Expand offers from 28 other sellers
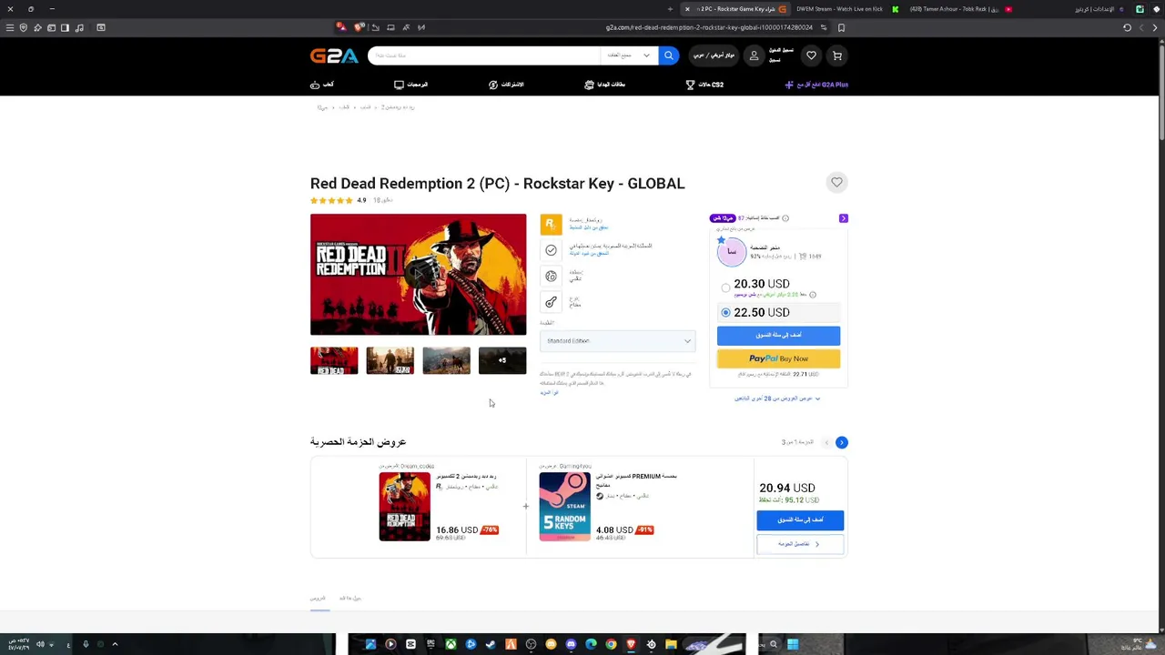1165x655 pixels. click(777, 398)
